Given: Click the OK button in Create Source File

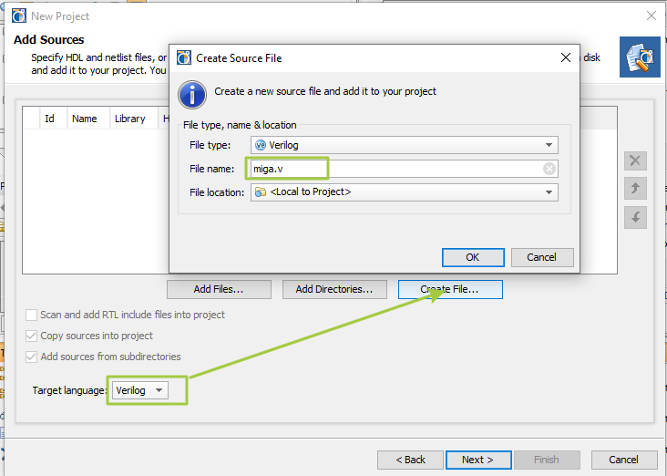Looking at the screenshot, I should coord(473,257).
